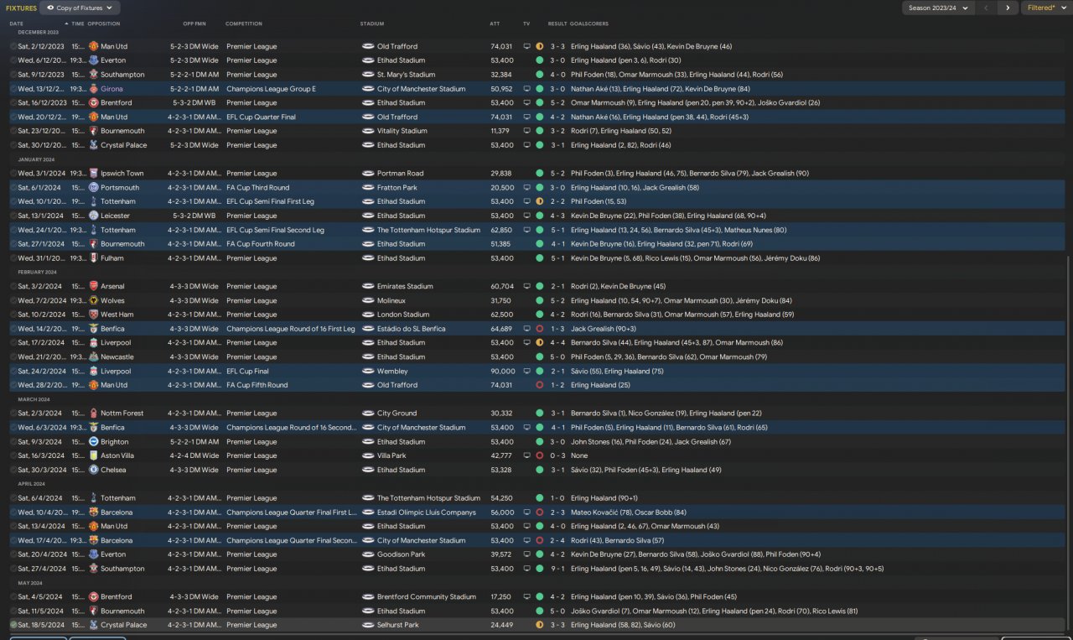The height and width of the screenshot is (640, 1073).
Task: Sort by the Opposition column header
Action: point(104,23)
